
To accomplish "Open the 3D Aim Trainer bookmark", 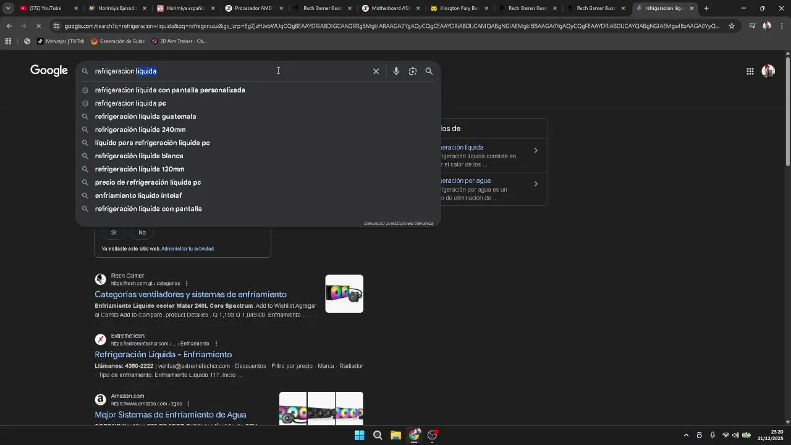I will point(179,41).
